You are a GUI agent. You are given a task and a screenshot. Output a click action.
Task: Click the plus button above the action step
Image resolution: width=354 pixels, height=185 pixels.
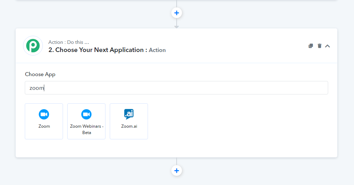[177, 13]
